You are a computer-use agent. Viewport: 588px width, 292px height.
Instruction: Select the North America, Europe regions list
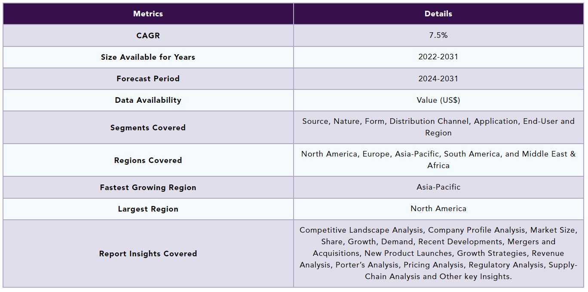coord(438,160)
